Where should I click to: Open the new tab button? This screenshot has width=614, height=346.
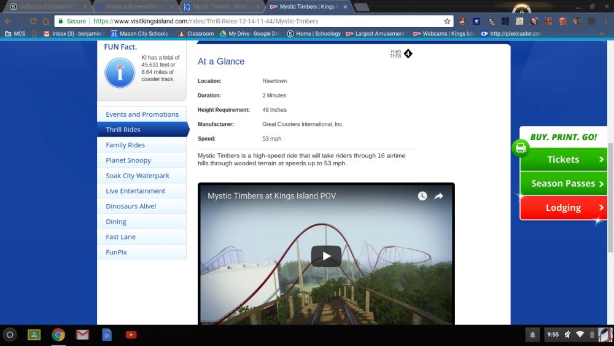(361, 7)
